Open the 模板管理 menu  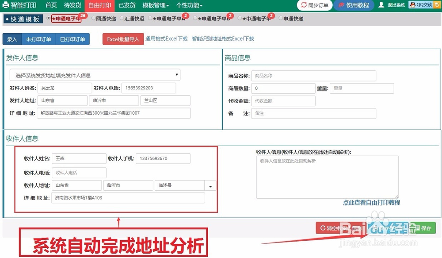[156, 5]
